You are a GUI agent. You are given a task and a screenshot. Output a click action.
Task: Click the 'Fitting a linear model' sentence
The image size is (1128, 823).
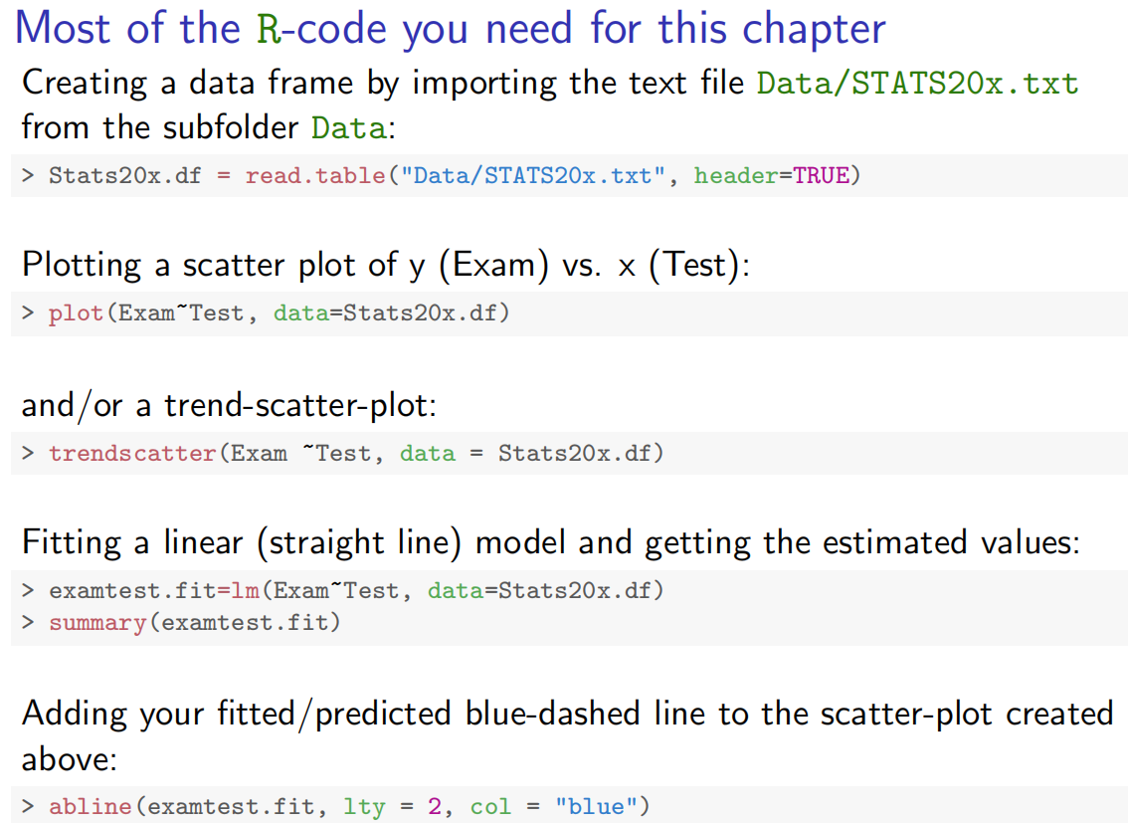click(550, 543)
